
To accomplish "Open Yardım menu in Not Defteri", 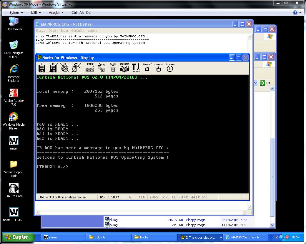I will tap(92, 31).
